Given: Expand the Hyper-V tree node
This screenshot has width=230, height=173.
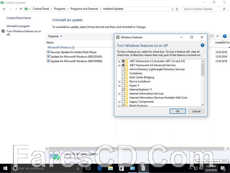Looking at the screenshot, I should 119,86.
